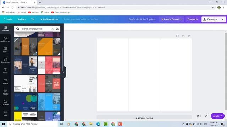Select the navy fashion brochure template

[26, 65]
